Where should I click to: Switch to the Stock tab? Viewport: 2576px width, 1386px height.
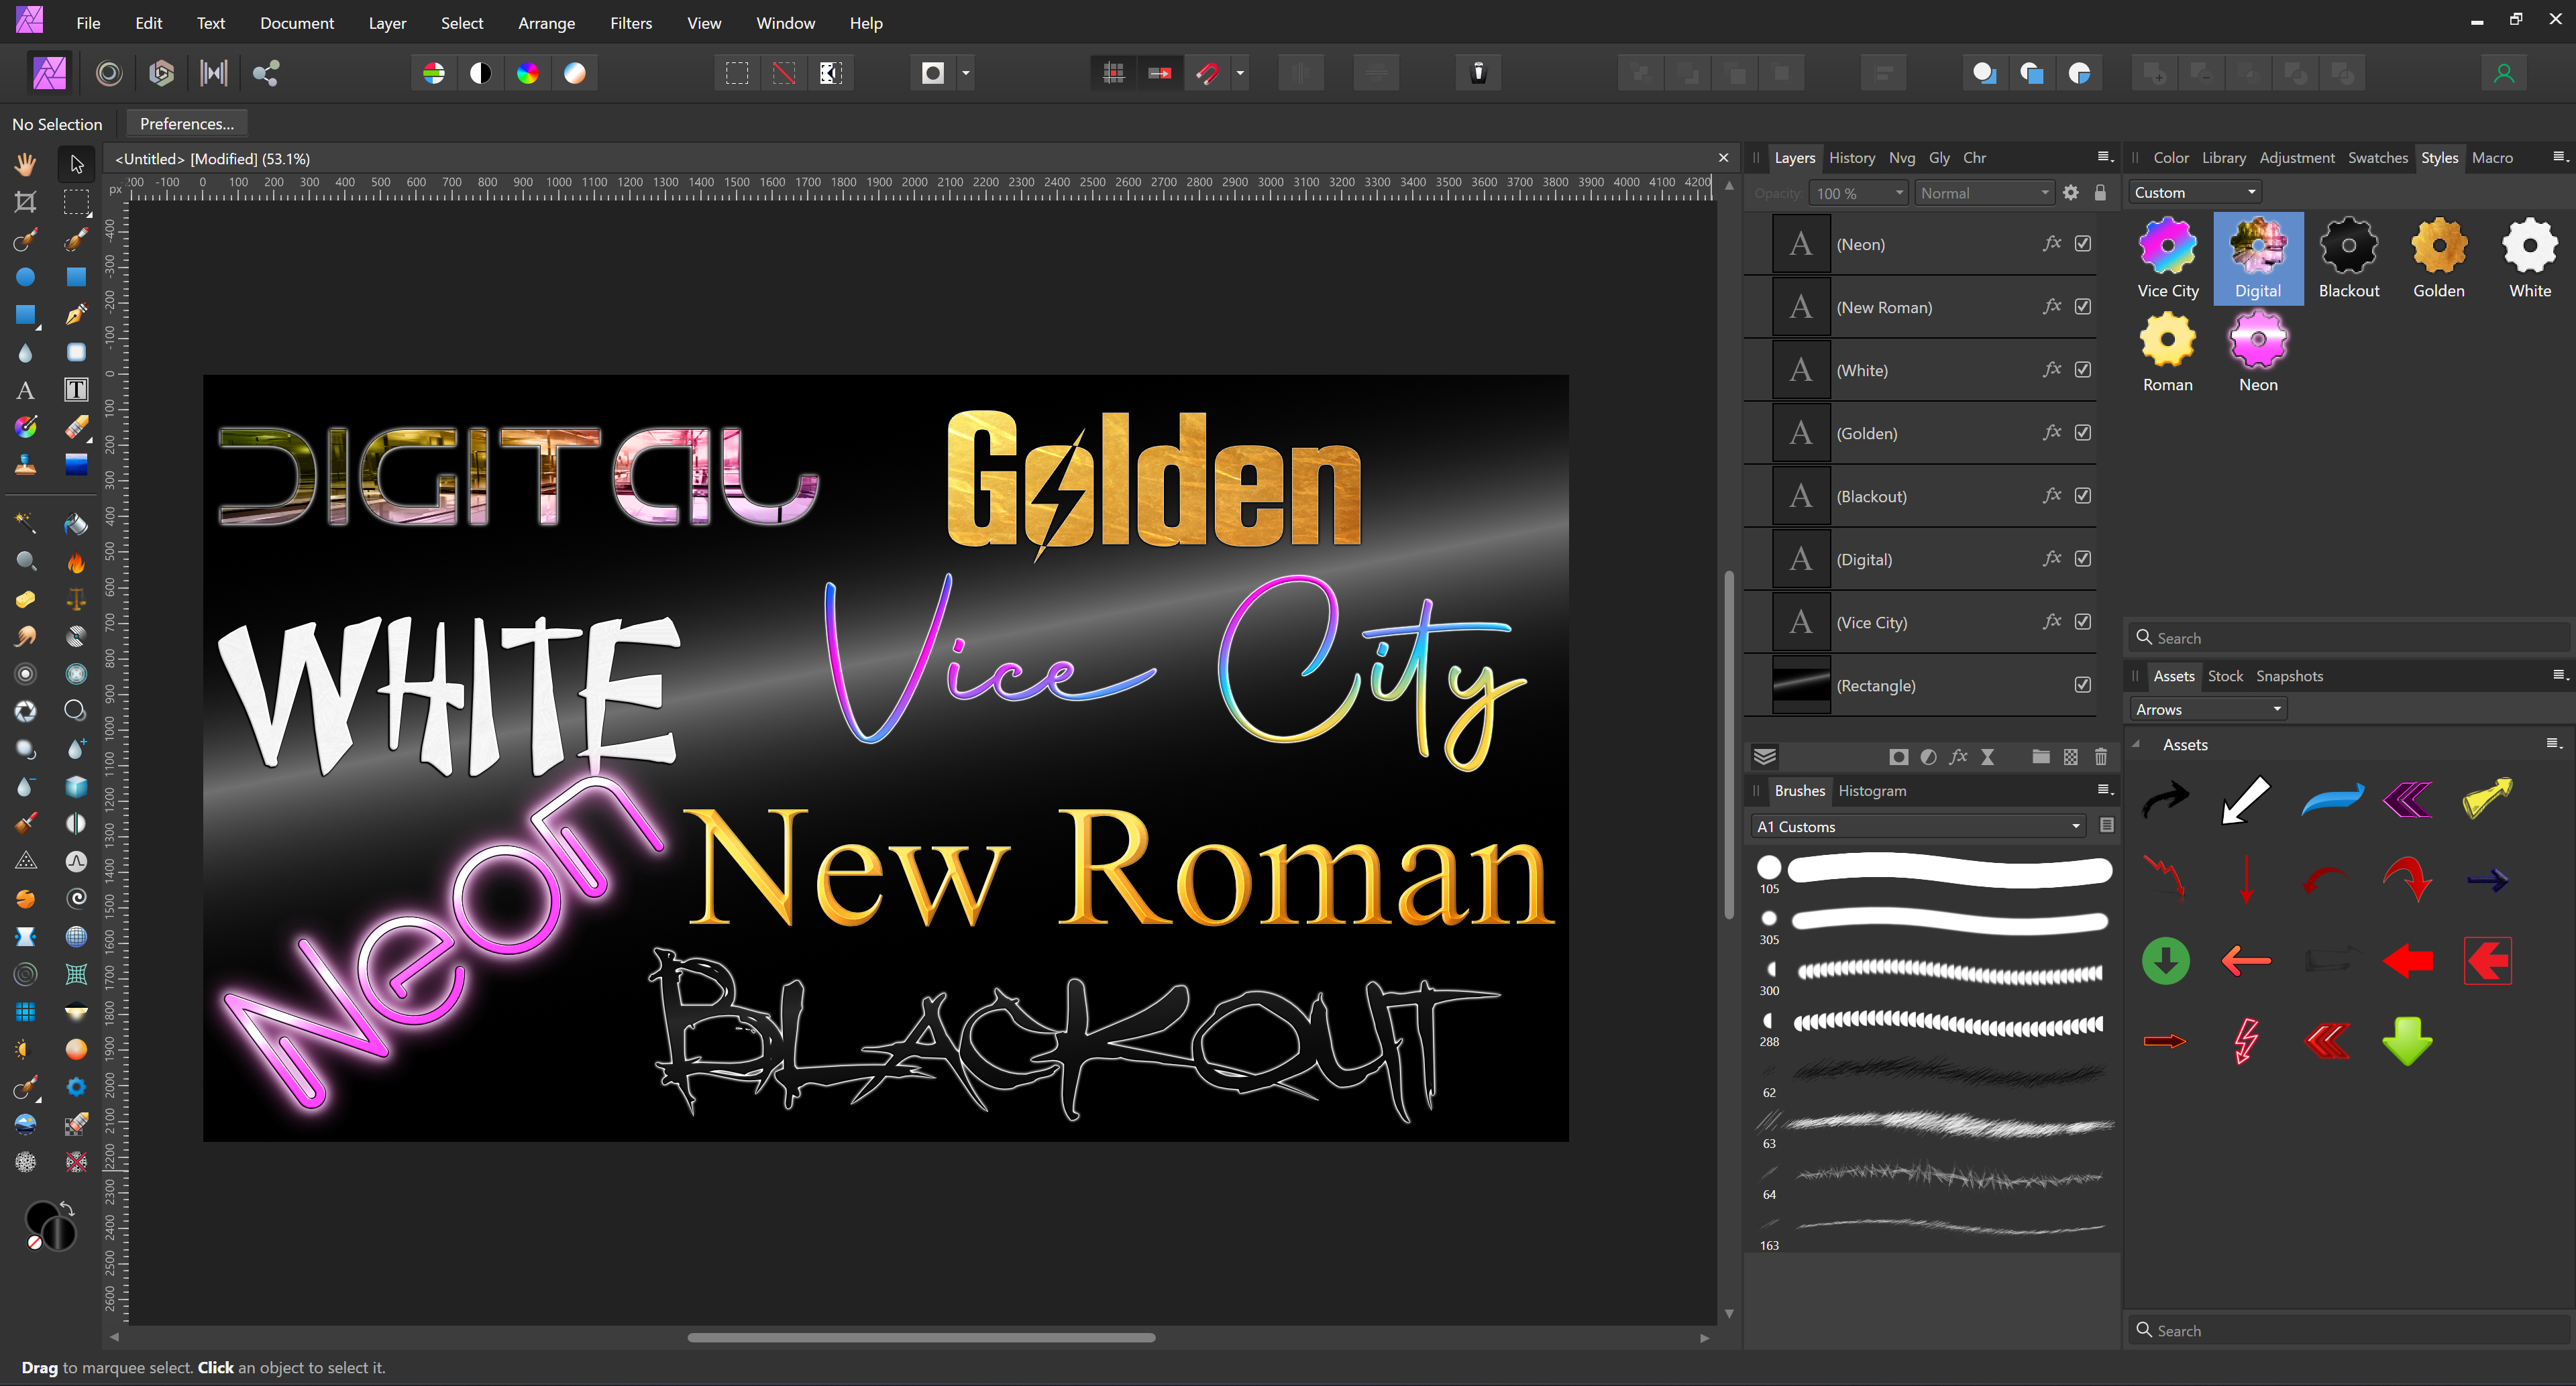pyautogui.click(x=2225, y=675)
